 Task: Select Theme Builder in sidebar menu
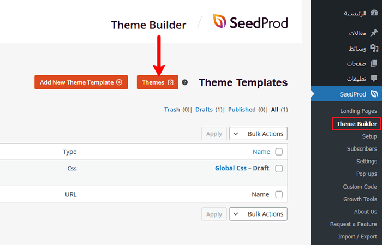356,124
